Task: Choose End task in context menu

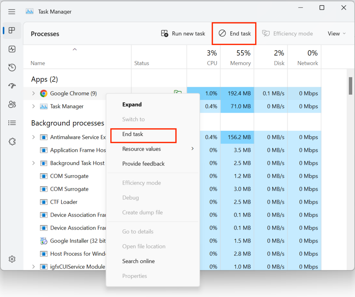Action: point(133,134)
